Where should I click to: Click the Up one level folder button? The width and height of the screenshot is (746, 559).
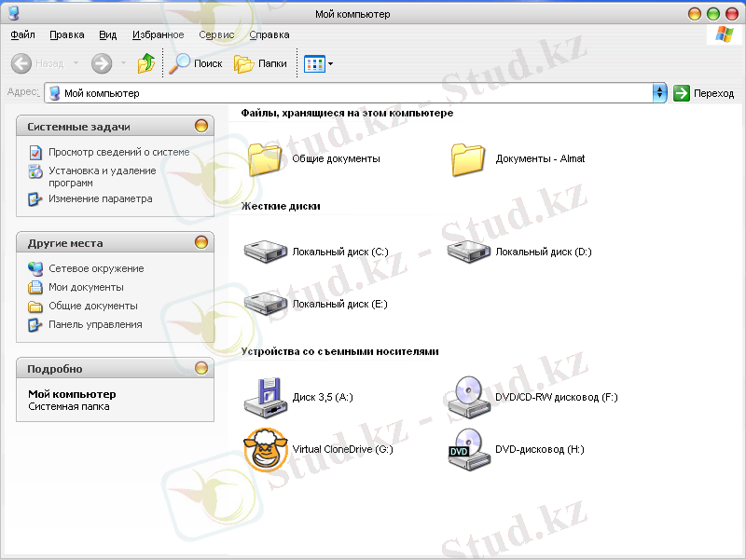pos(146,63)
